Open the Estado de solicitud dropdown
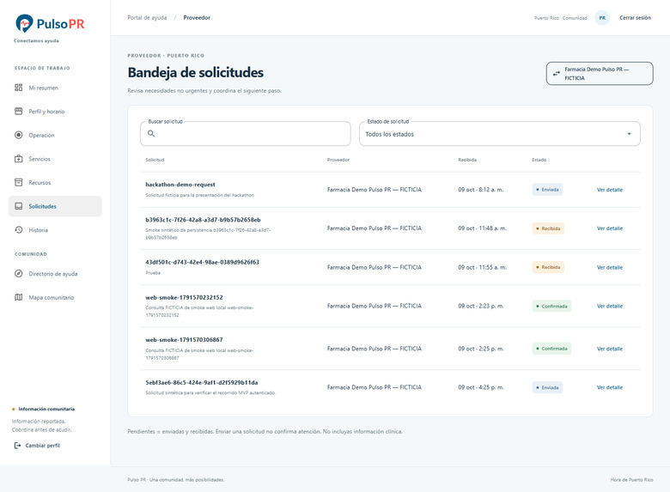This screenshot has width=670, height=492. pyautogui.click(x=500, y=134)
